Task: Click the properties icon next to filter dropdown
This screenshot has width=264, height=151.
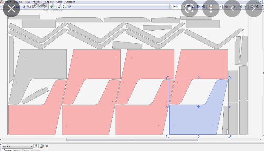Action: 35,146
